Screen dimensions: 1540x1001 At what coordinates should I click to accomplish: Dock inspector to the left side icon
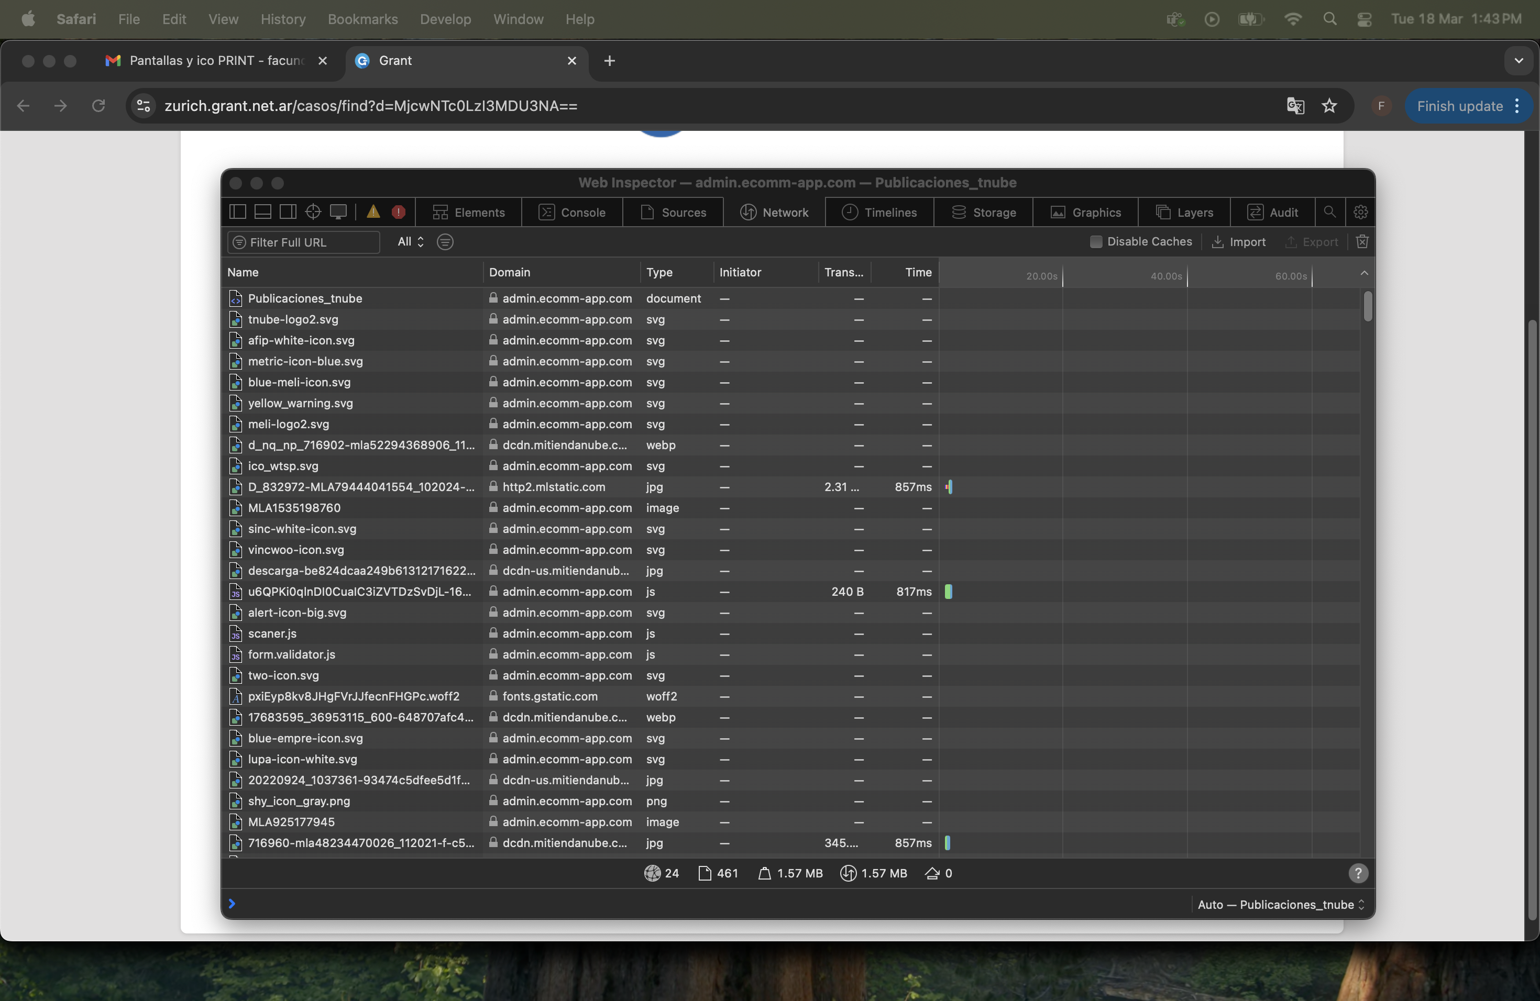(x=238, y=212)
